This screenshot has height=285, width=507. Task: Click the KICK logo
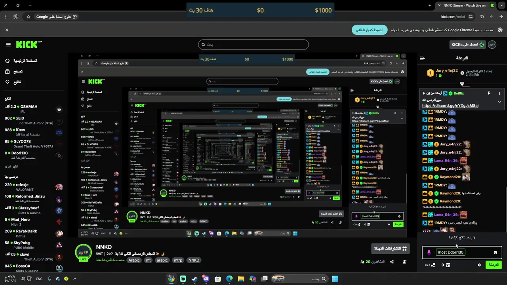(29, 45)
